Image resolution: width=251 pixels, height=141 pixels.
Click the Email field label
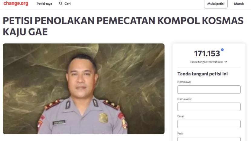pos(181,116)
